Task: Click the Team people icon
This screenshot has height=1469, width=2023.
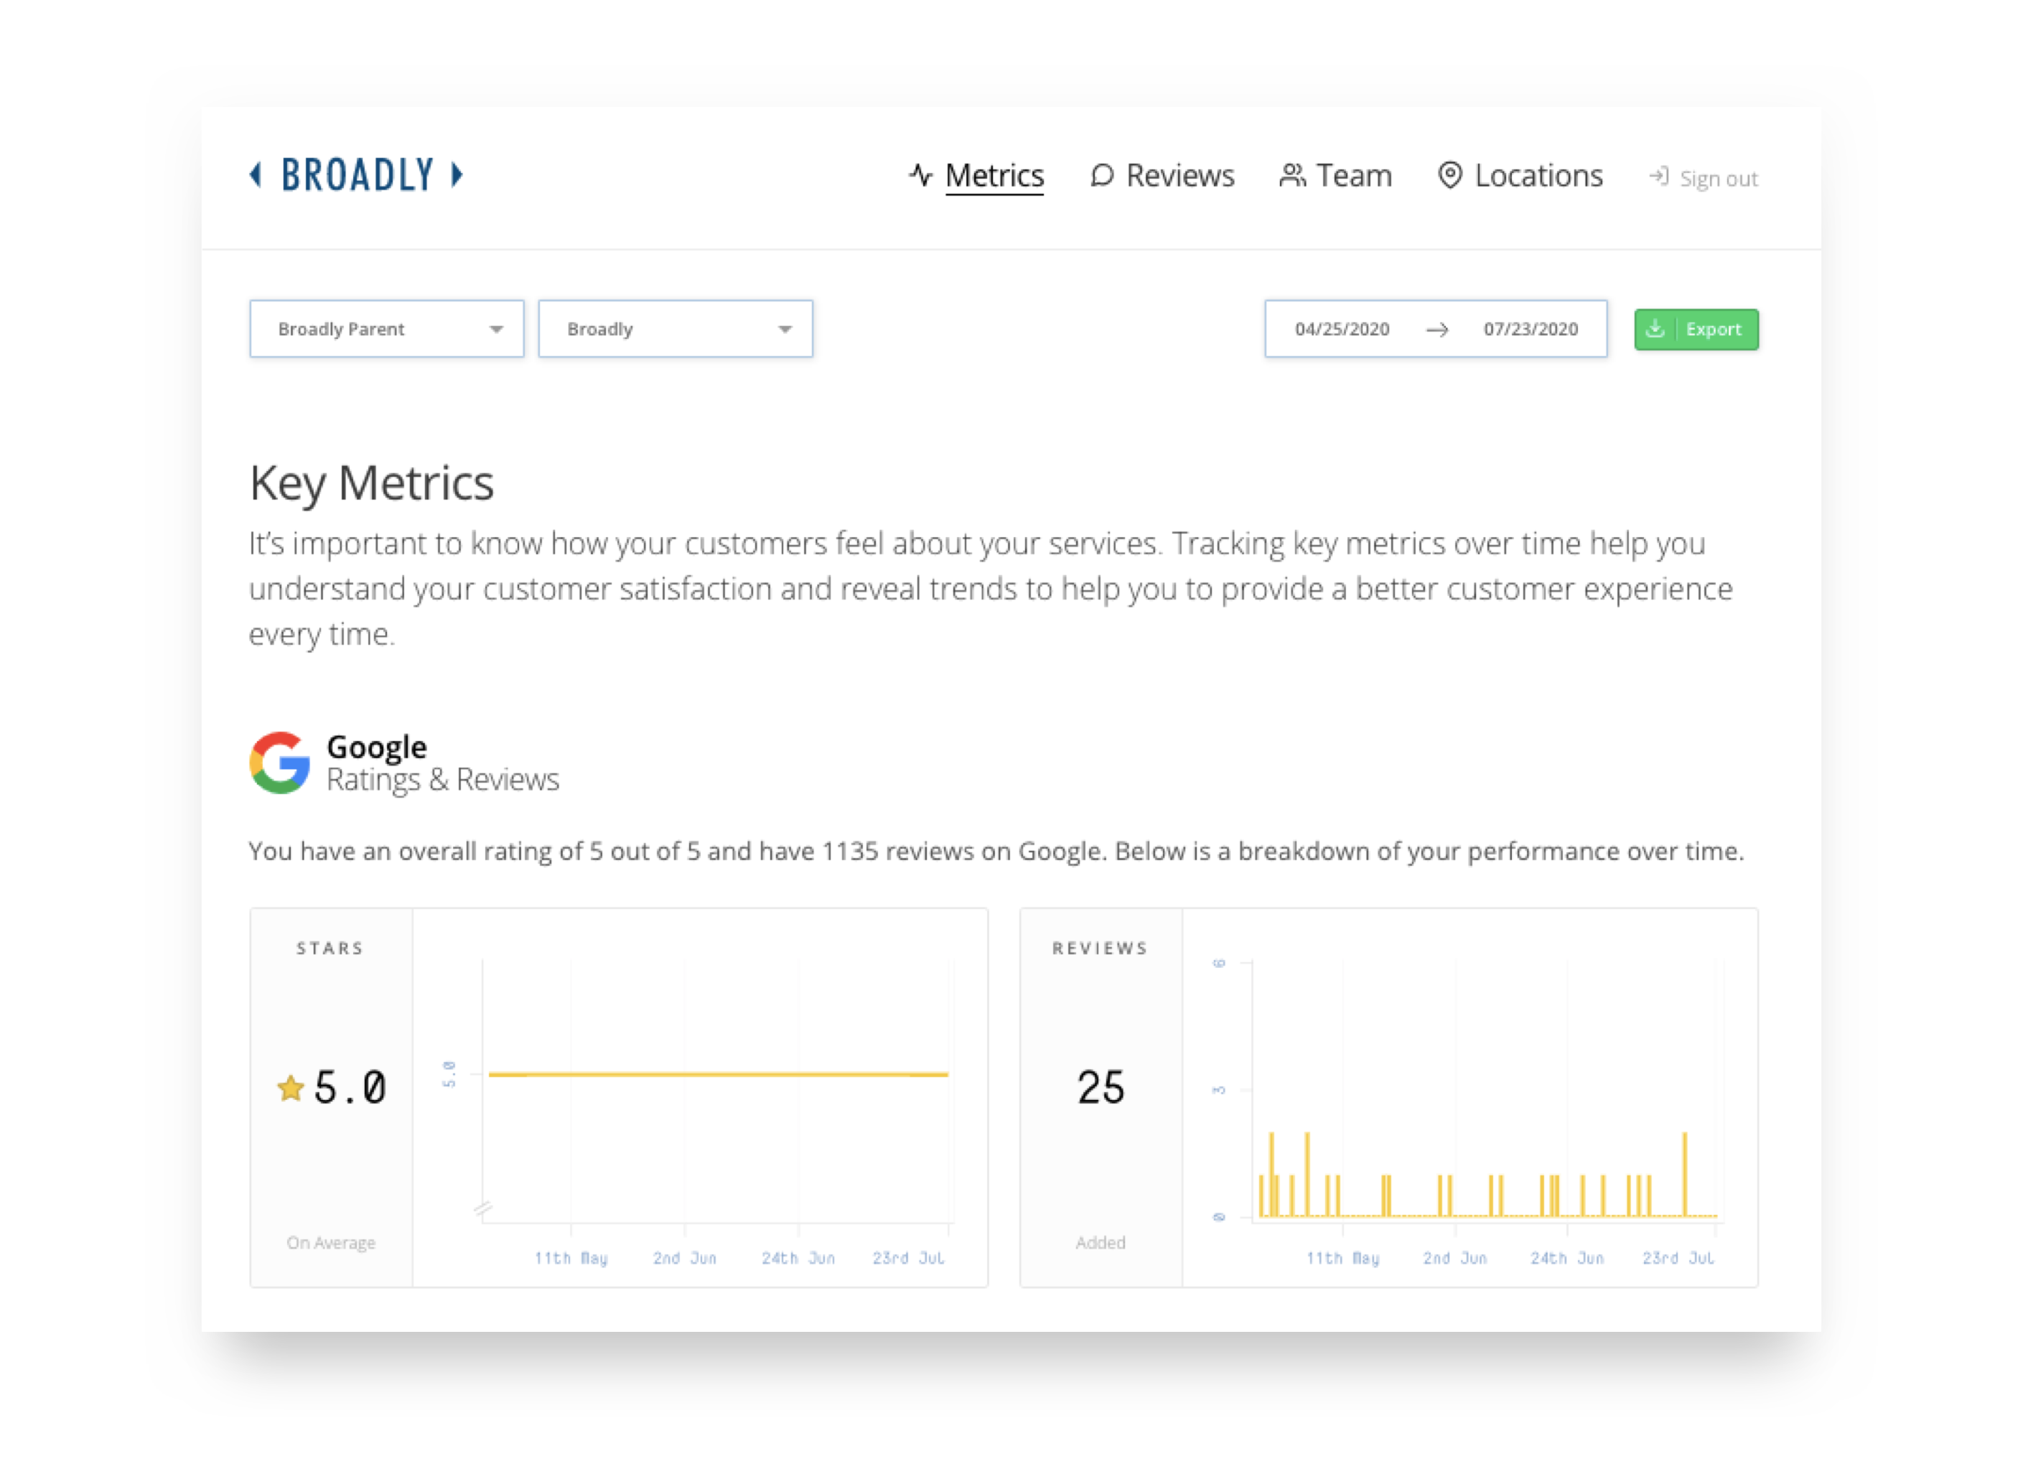Action: (1291, 174)
